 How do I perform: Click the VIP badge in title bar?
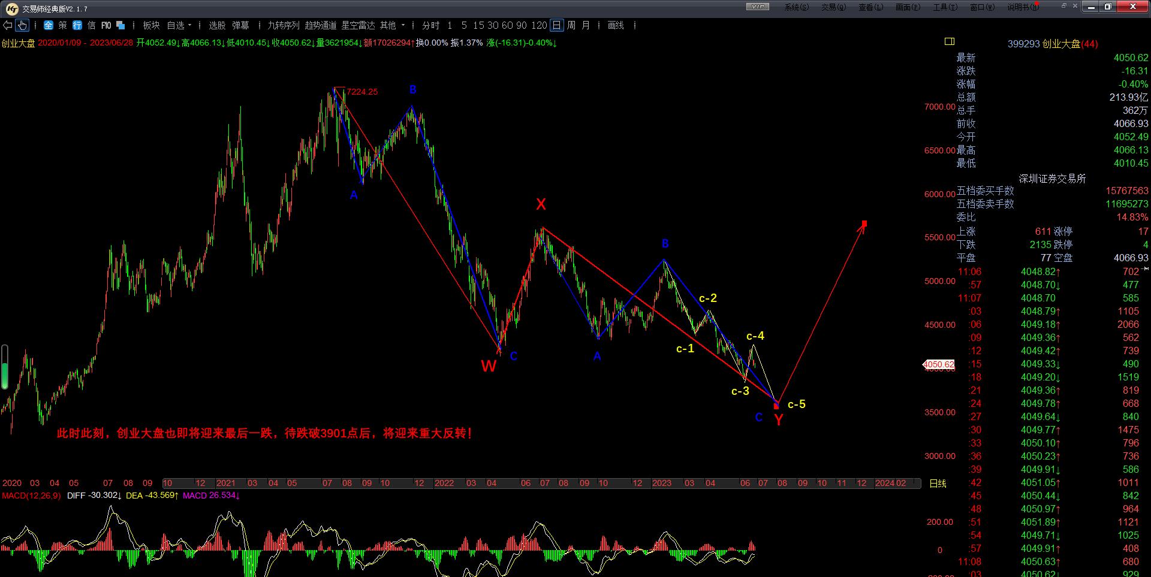point(758,7)
